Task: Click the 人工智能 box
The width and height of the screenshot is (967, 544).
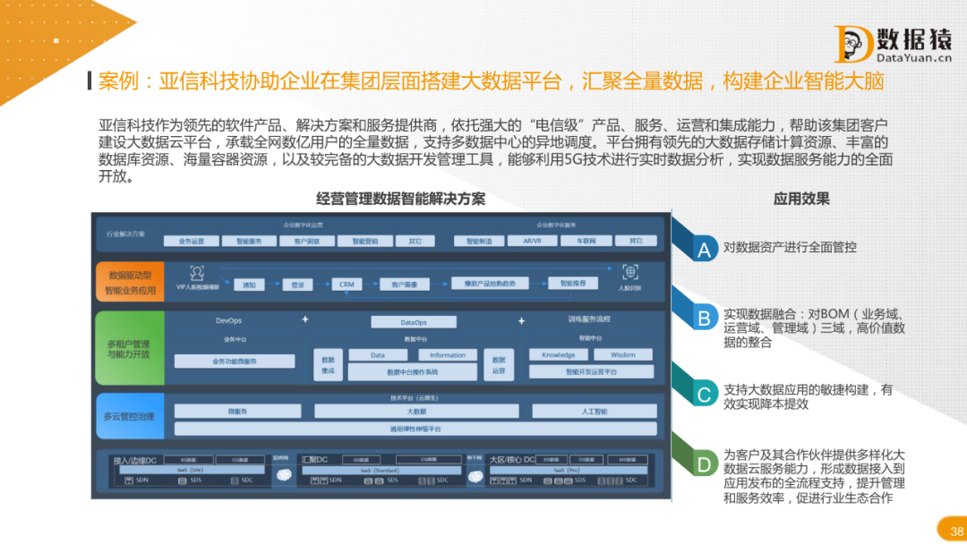Action: [x=595, y=411]
